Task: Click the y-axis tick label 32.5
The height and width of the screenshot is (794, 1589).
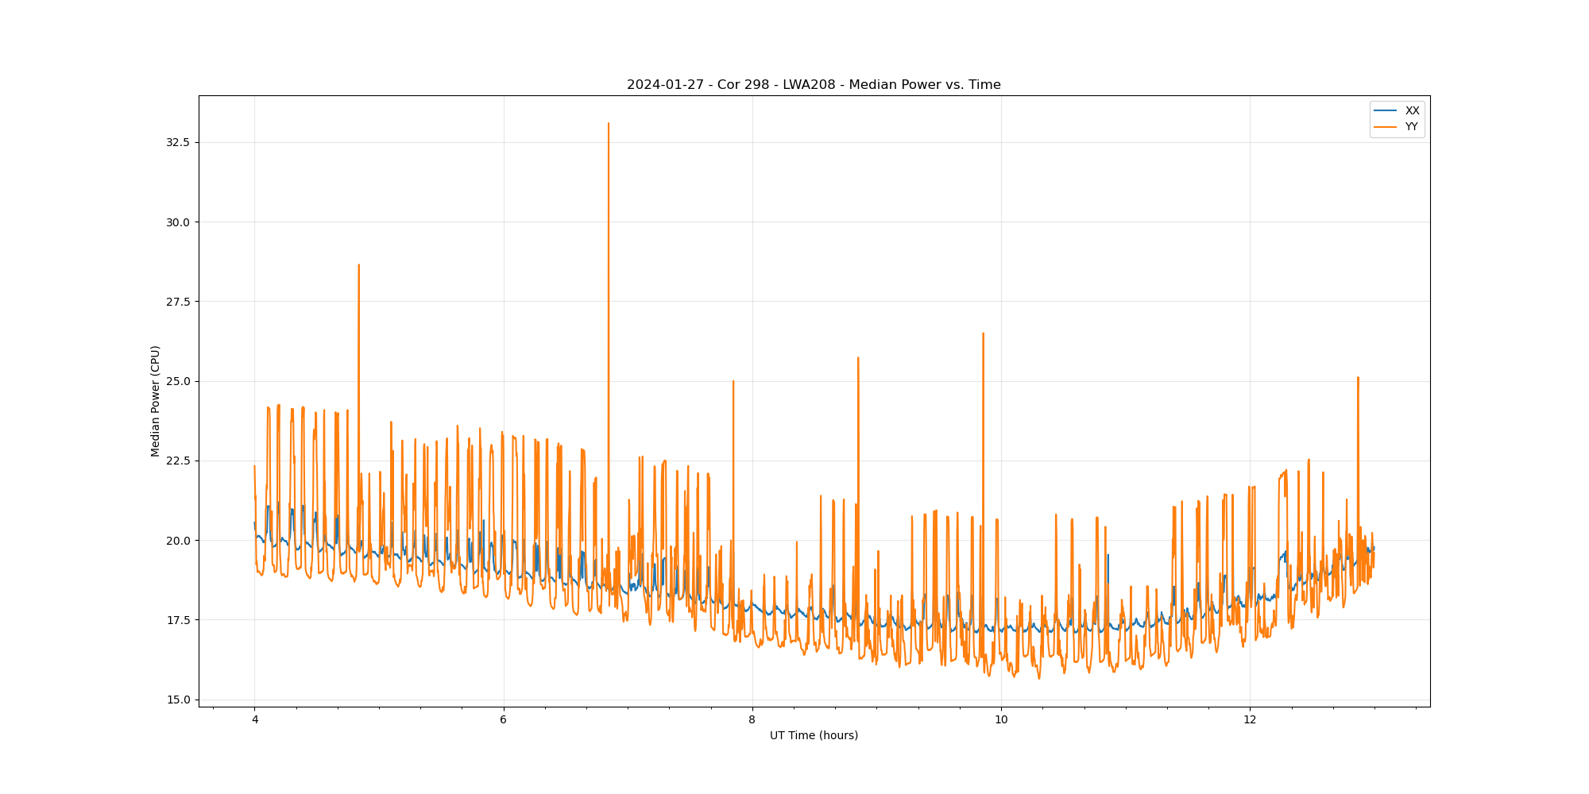Action: pyautogui.click(x=178, y=143)
